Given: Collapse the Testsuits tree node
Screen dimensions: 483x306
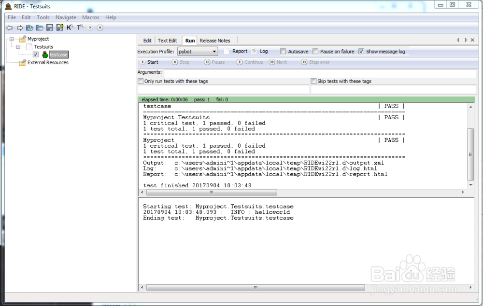Looking at the screenshot, I should click(x=18, y=47).
